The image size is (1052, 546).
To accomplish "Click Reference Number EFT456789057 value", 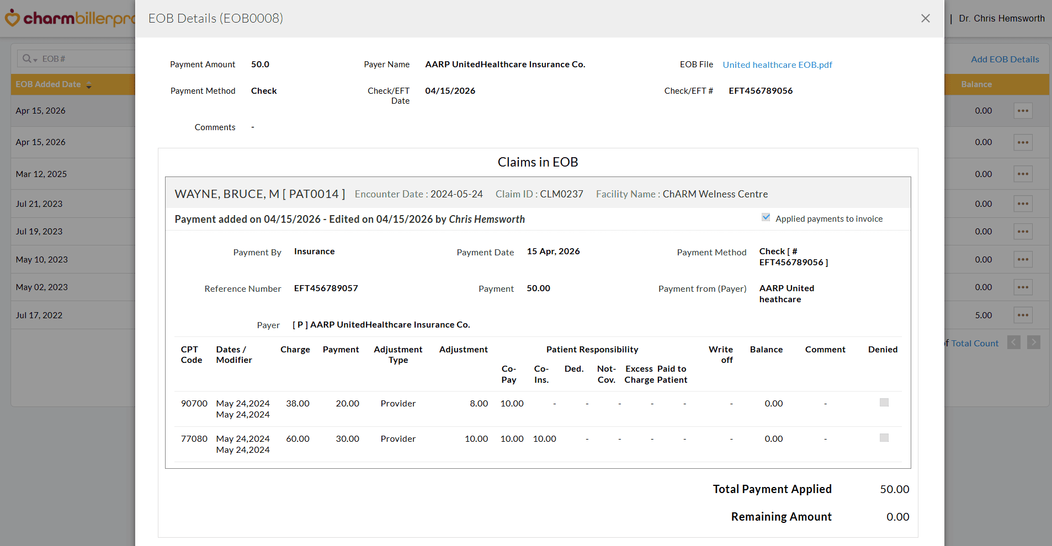I will click(x=326, y=288).
